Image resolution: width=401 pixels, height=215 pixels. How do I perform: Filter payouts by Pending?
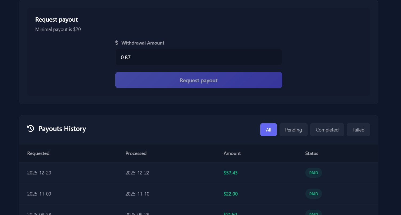(x=293, y=130)
